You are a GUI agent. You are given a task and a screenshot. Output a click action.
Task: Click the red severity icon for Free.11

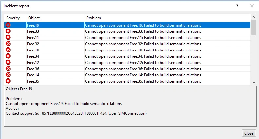tap(8, 37)
